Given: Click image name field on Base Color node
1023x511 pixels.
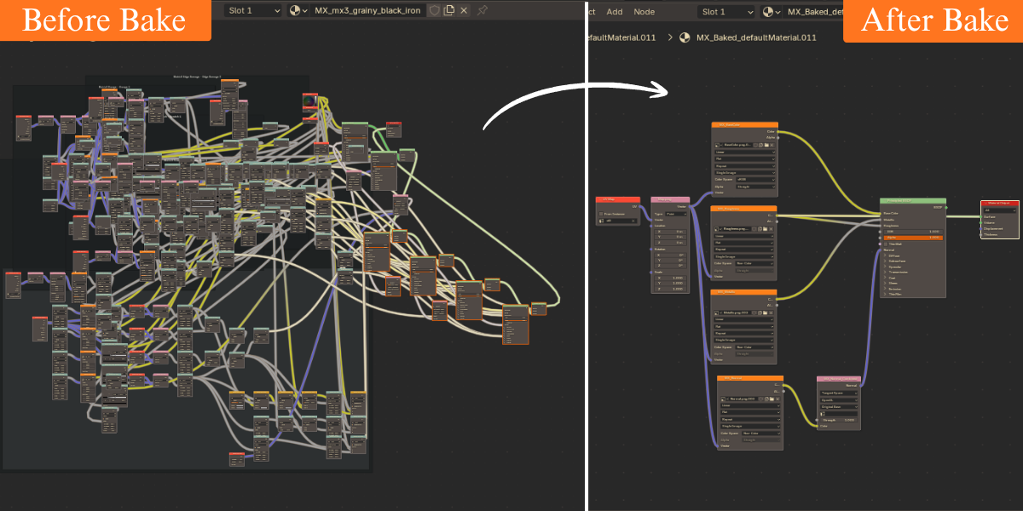Looking at the screenshot, I should [x=737, y=145].
